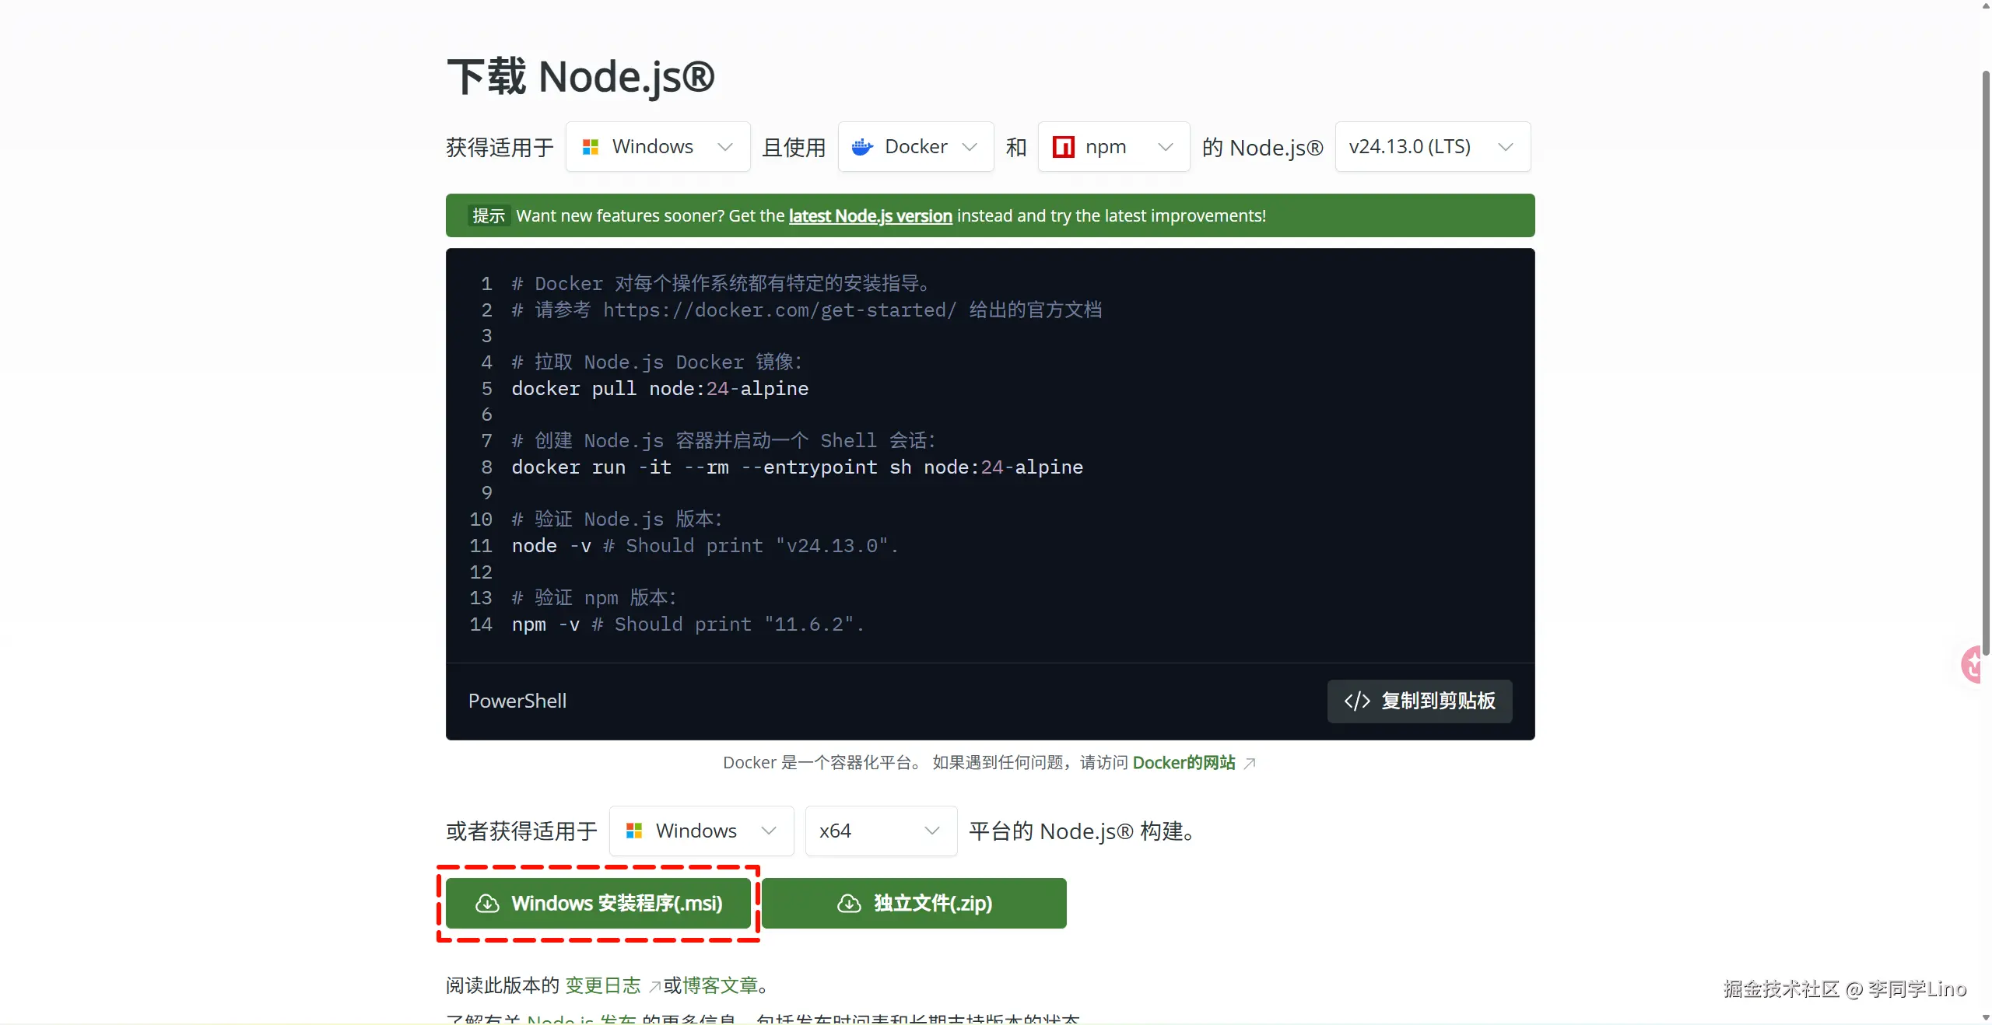
Task: Click the external link arrow next to Docker的网站
Action: [1250, 764]
